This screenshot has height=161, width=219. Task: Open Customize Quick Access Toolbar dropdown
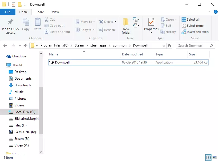[x=25, y=5]
